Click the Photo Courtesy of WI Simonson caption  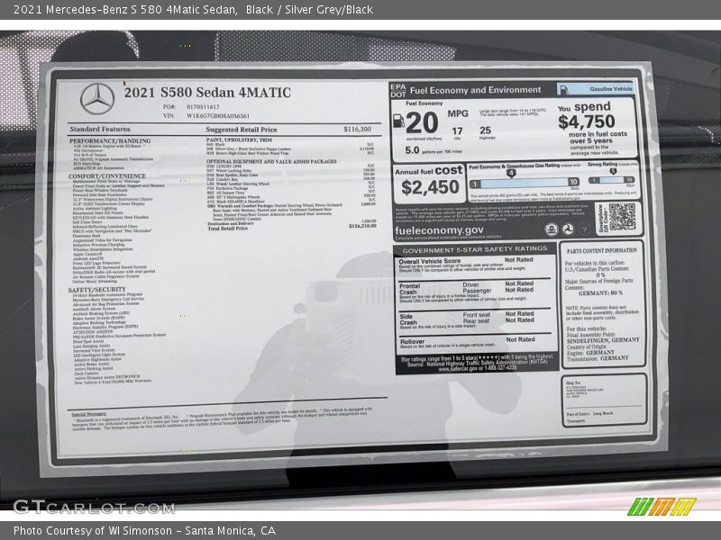[x=144, y=531]
